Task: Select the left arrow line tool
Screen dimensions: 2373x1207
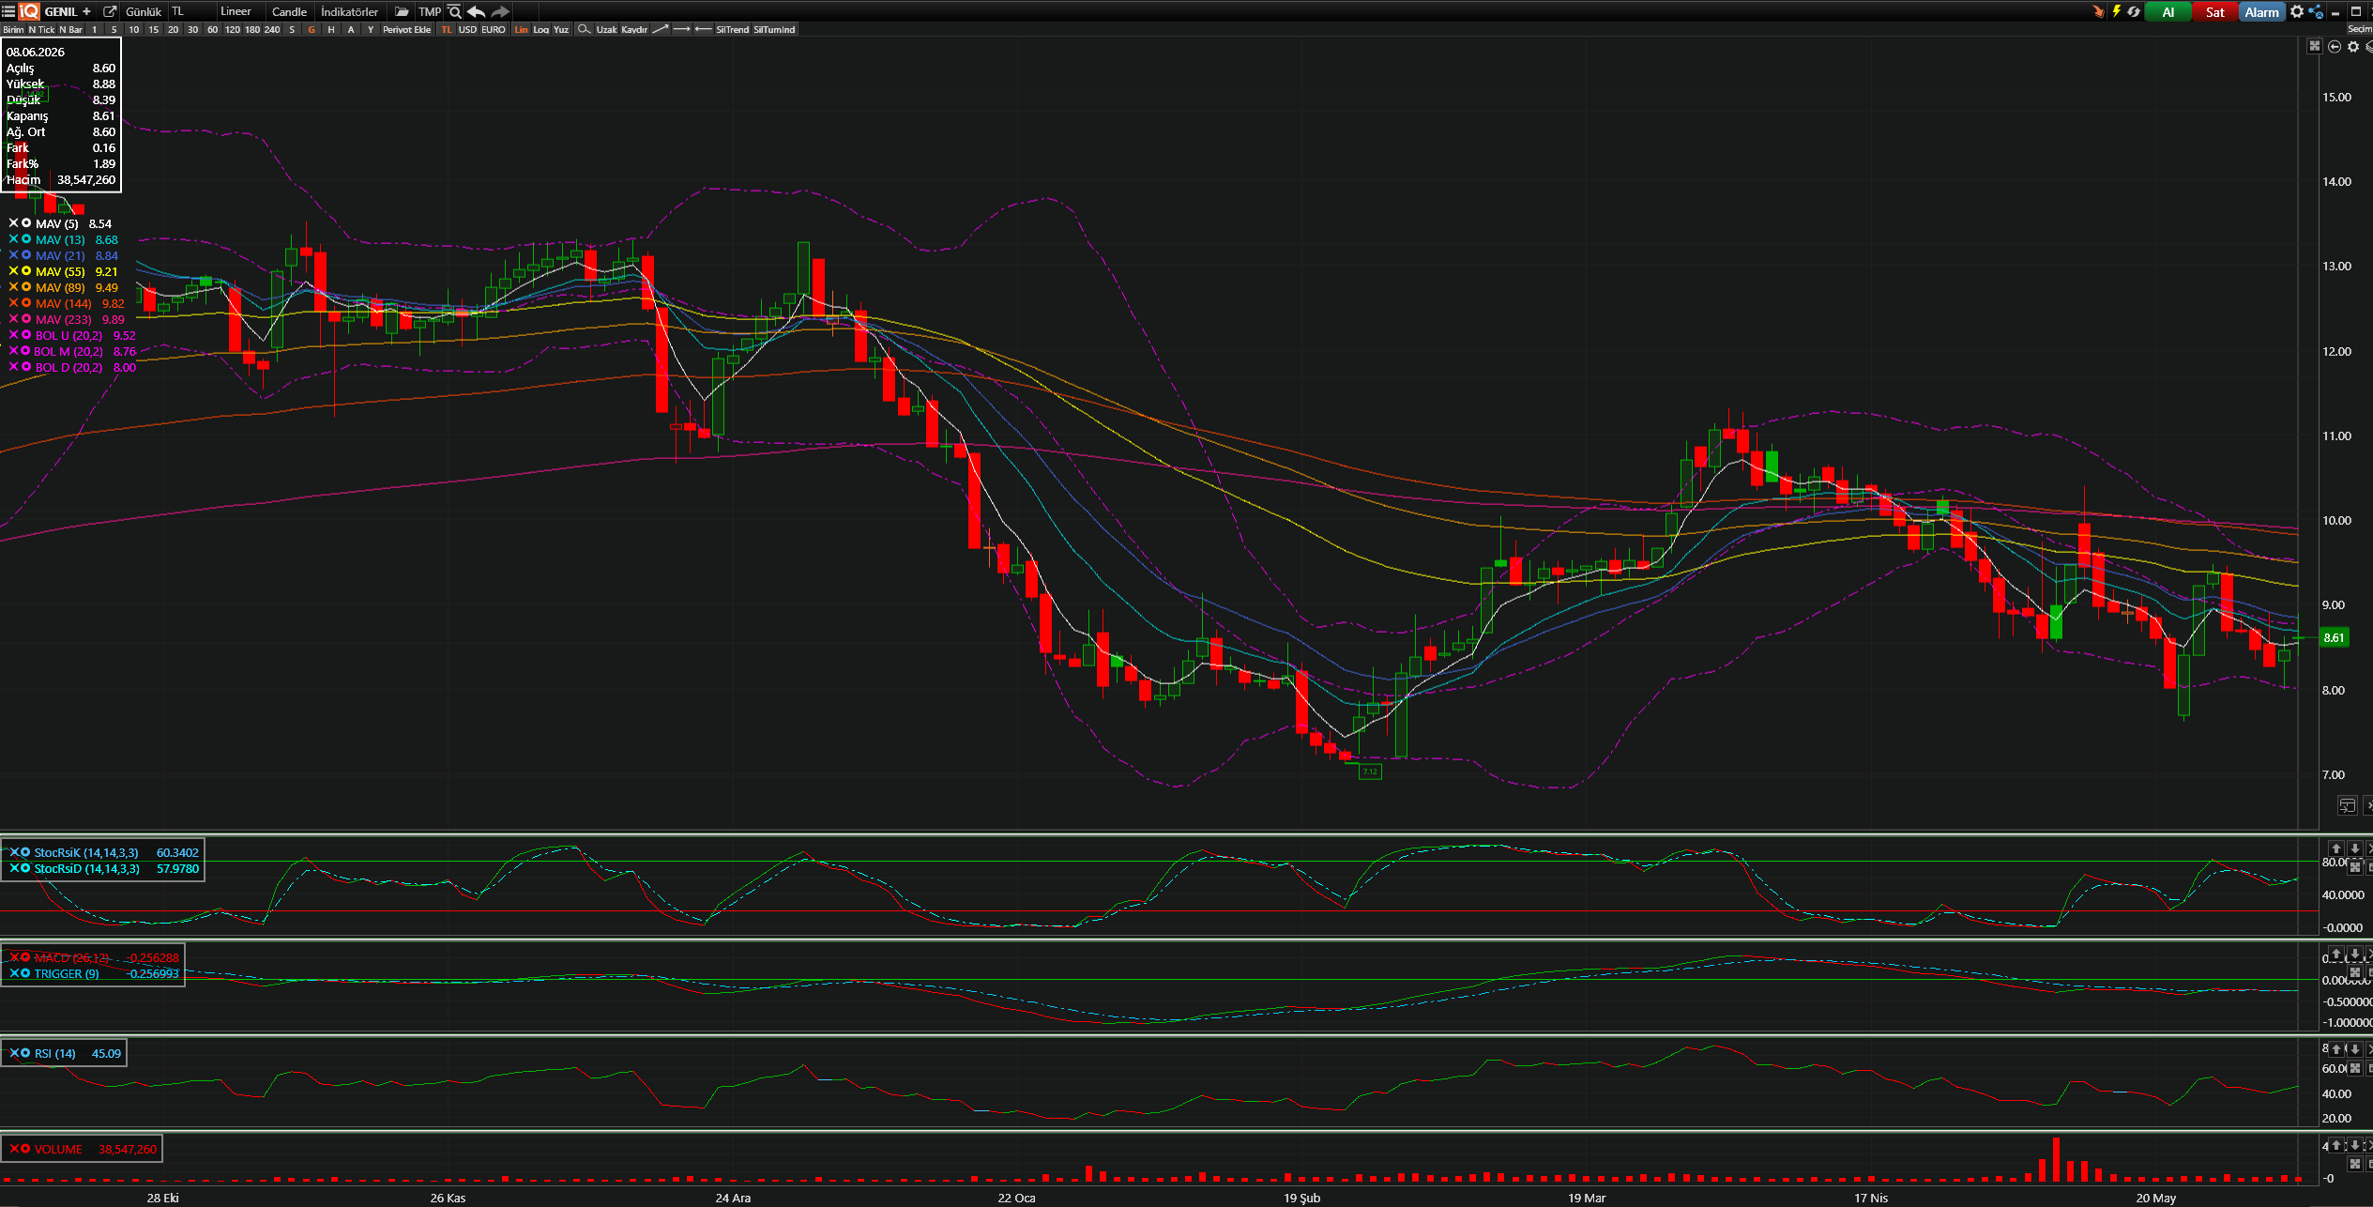Action: [x=704, y=29]
